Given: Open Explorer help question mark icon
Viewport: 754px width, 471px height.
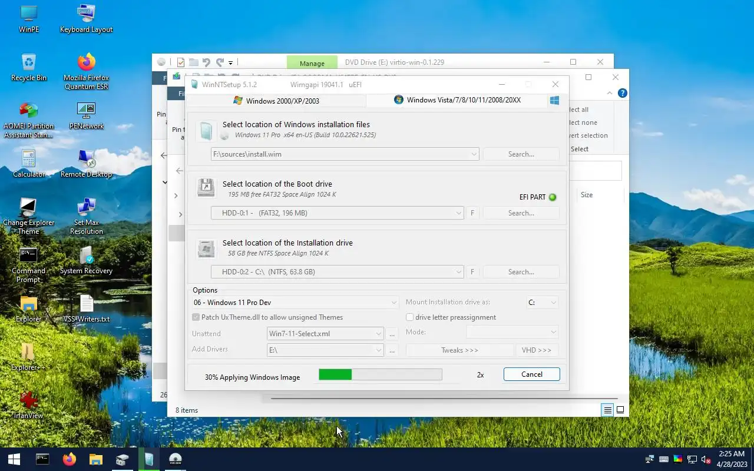Looking at the screenshot, I should 622,93.
